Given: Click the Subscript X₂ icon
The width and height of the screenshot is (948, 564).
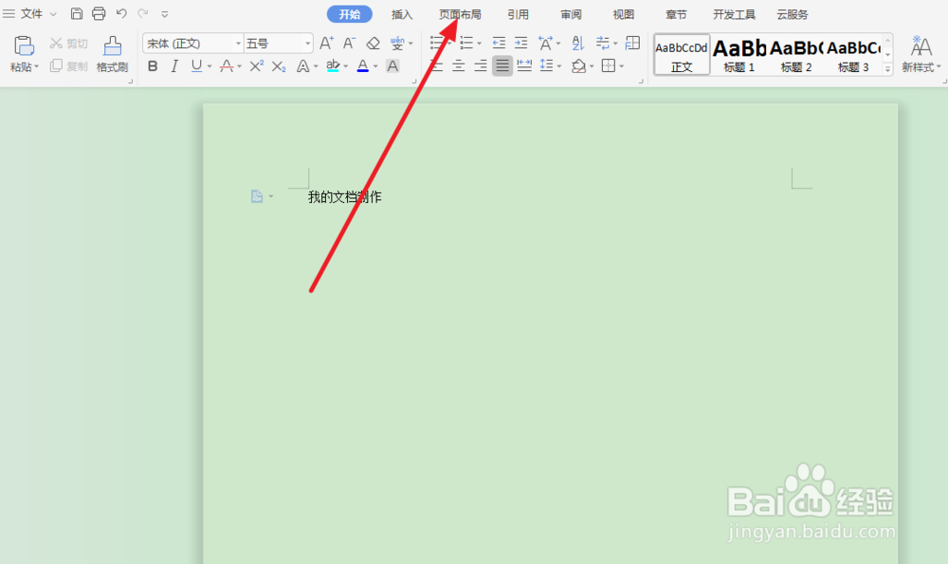Looking at the screenshot, I should [279, 66].
